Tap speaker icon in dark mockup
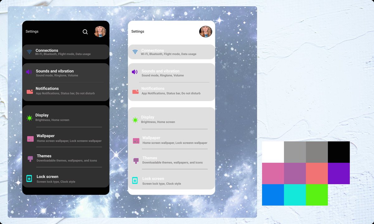374x224 pixels. coord(29,72)
